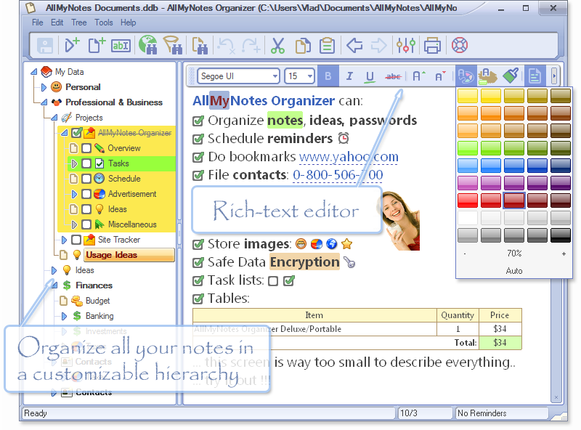Follow the www.yahoo.com link
The width and height of the screenshot is (581, 430).
coord(349,157)
